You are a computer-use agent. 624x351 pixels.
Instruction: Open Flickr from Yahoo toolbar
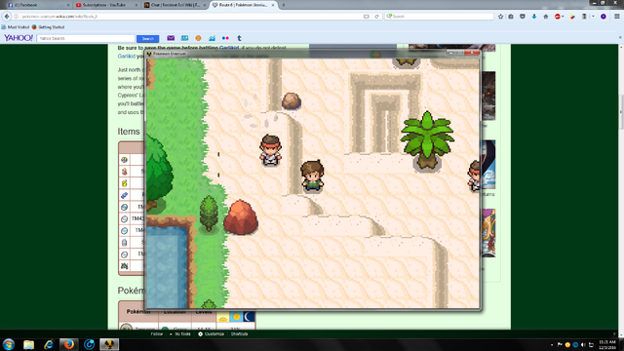(225, 38)
